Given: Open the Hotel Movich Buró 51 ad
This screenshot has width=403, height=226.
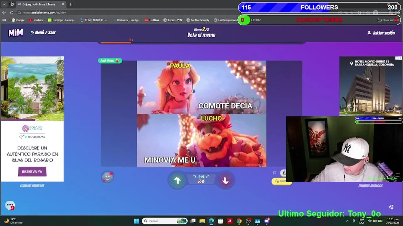Looking at the screenshot, I should [x=371, y=86].
